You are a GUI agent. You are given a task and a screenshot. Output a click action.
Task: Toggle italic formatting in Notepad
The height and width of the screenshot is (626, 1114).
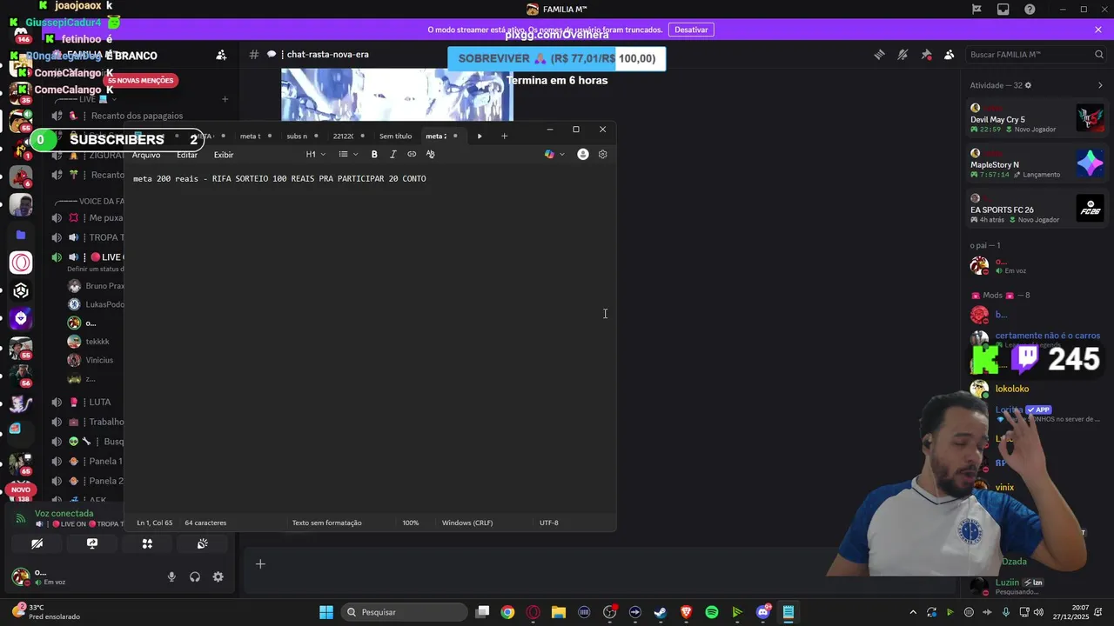point(393,154)
